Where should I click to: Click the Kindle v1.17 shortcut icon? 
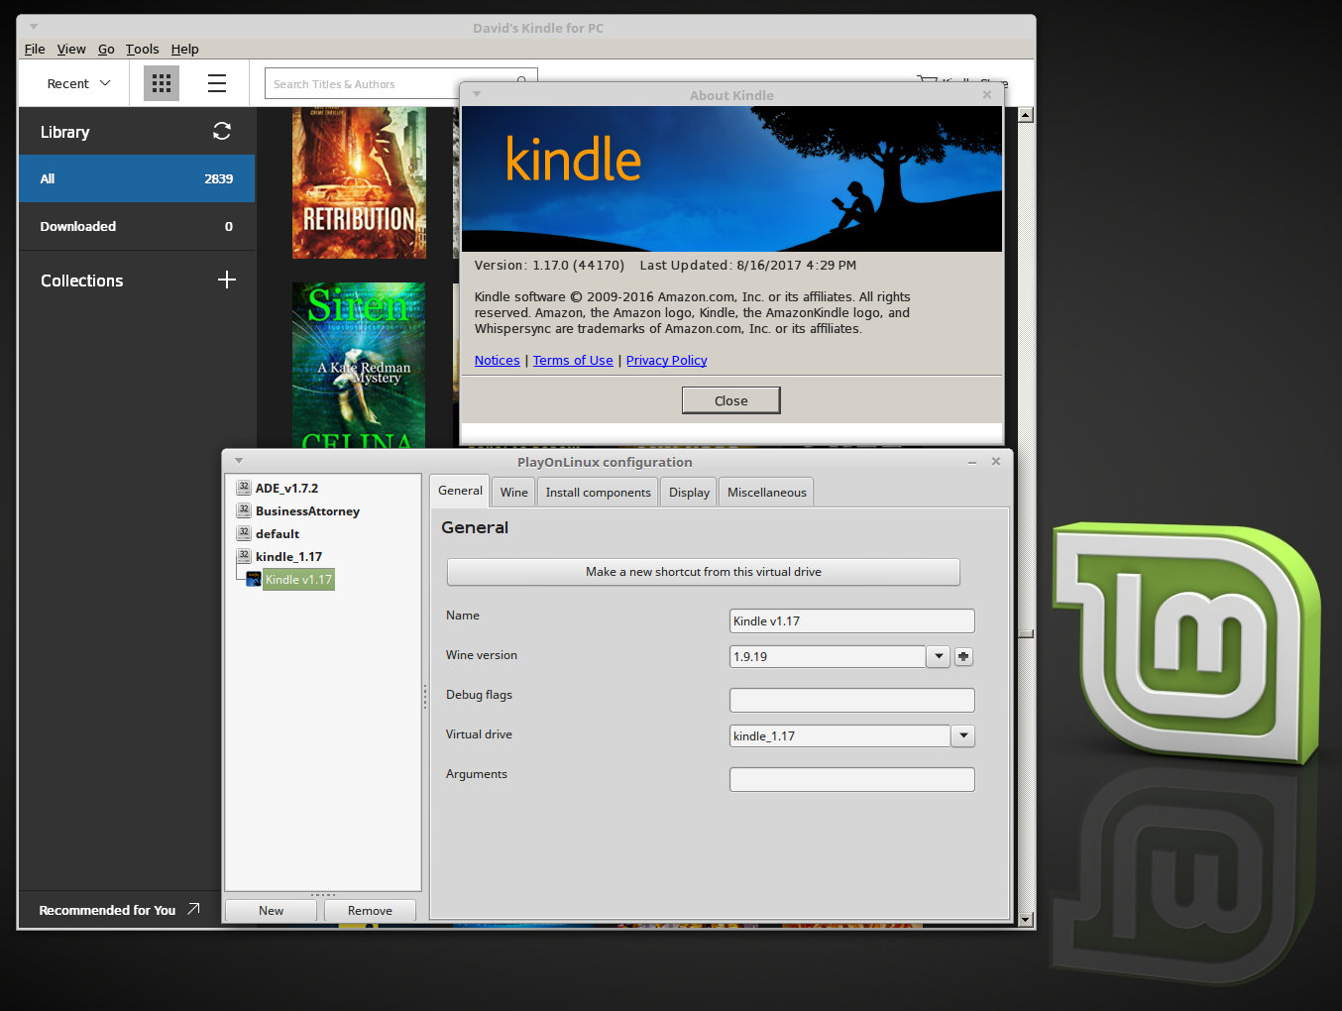coord(254,580)
